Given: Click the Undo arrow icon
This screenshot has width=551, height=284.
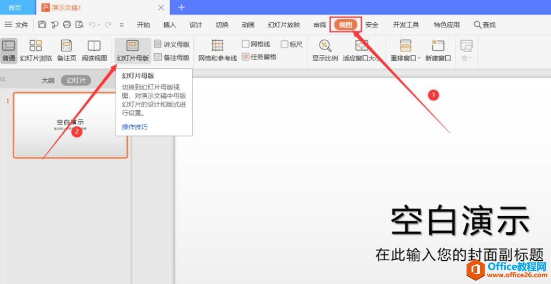Looking at the screenshot, I should (x=92, y=24).
